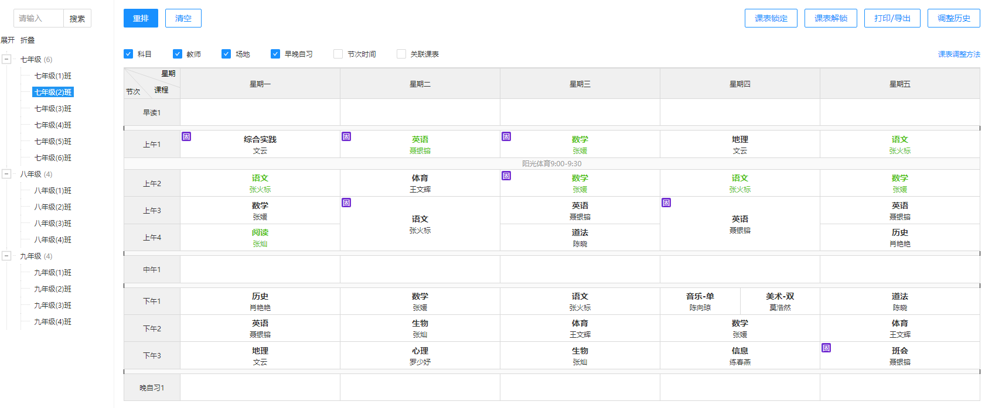Open the 课表调整方法 link

(959, 54)
